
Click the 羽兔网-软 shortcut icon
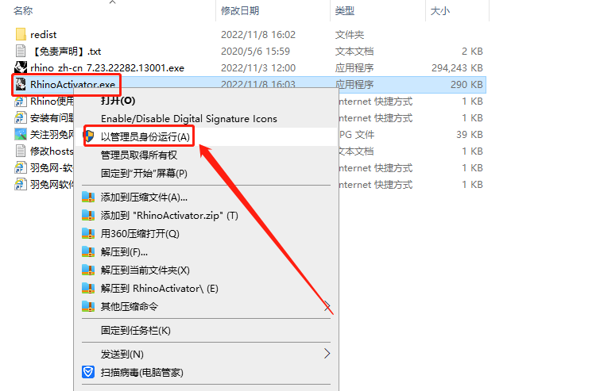[x=21, y=167]
